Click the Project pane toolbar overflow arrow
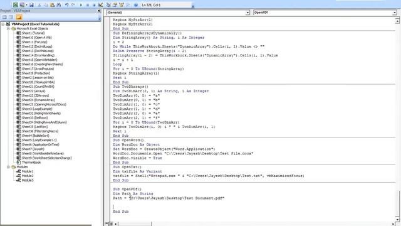 [x=100, y=18]
